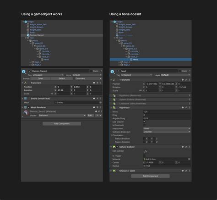217x200 pixels.
Task: Open three-dot menu of active Sphere Collider
Action: point(190,147)
